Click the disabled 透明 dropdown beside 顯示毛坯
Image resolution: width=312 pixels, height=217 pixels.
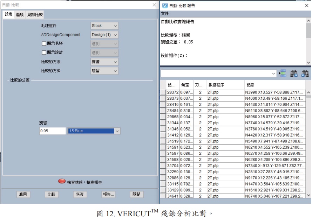[x=104, y=44]
